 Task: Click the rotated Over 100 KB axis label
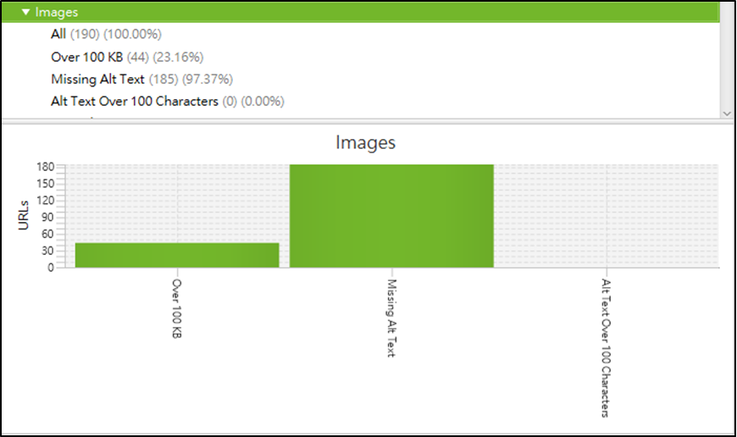tap(177, 308)
